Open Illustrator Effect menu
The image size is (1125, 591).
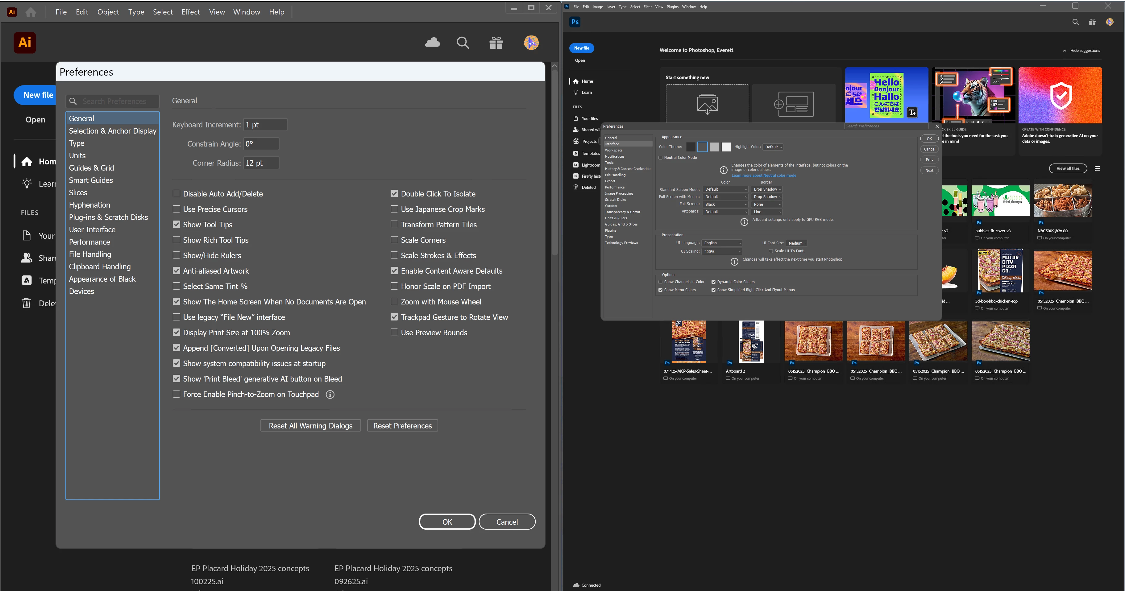pyautogui.click(x=190, y=12)
